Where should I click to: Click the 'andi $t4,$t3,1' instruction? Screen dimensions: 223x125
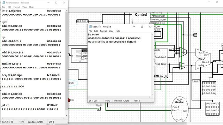(11, 64)
